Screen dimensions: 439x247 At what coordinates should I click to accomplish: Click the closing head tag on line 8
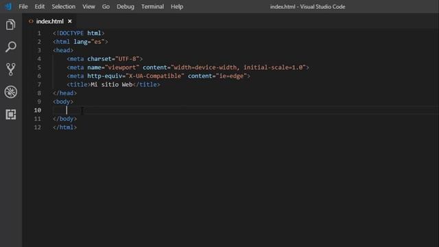64,93
